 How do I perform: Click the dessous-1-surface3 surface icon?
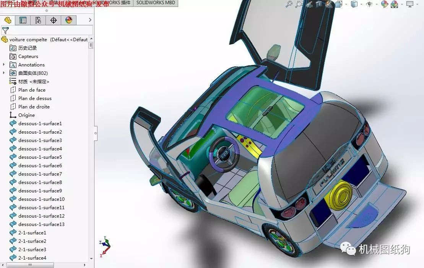coord(13,140)
